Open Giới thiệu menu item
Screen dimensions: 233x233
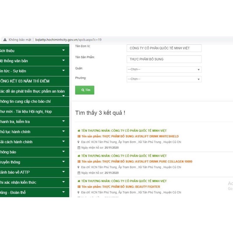pos(34,51)
